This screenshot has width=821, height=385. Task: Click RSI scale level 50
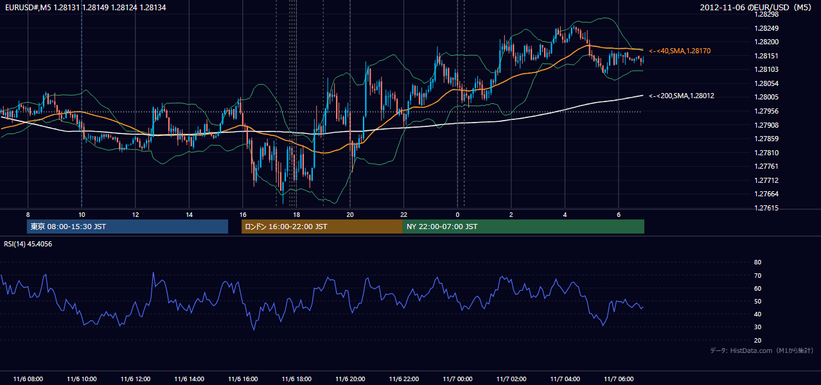(x=757, y=301)
